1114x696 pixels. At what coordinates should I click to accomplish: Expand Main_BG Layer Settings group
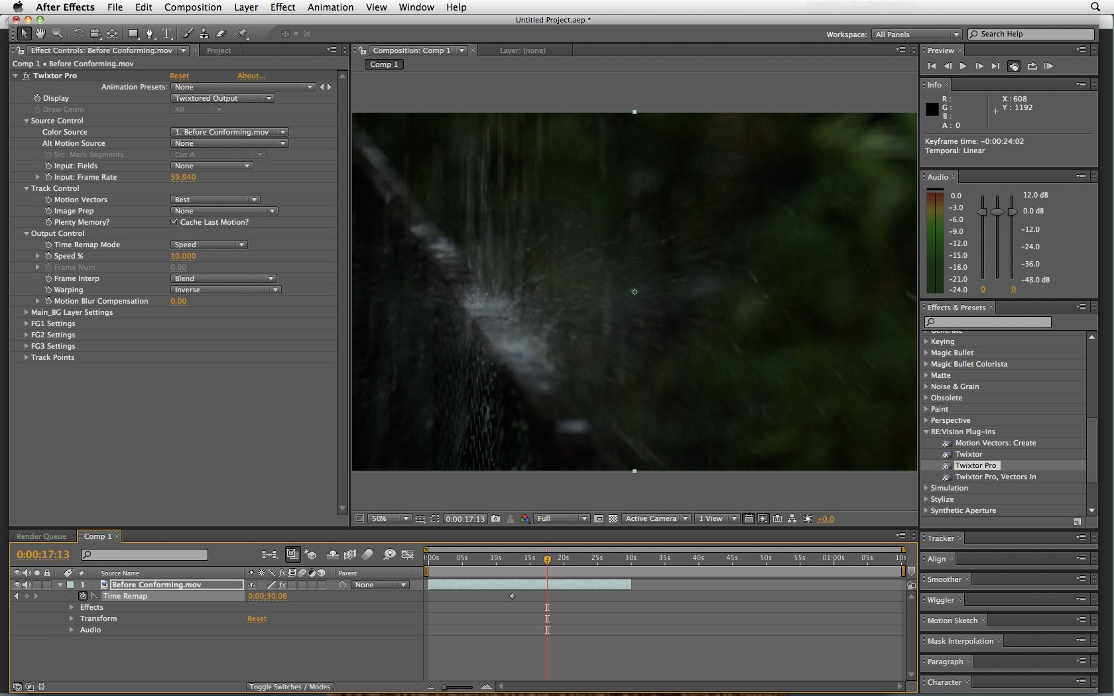point(27,312)
